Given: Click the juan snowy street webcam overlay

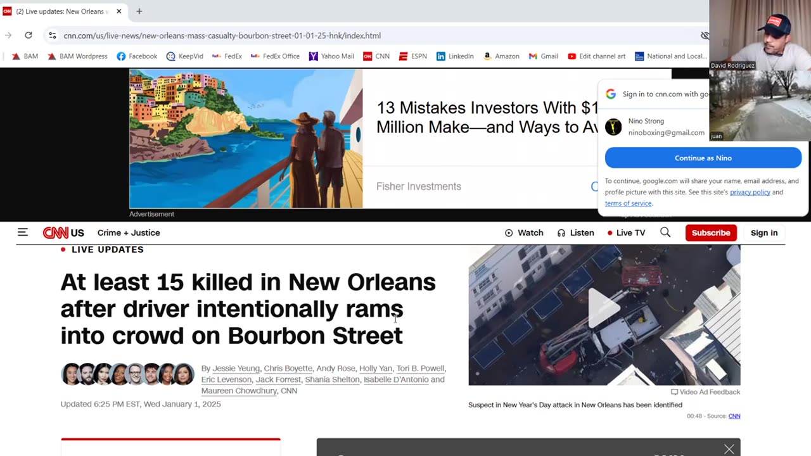Looking at the screenshot, I should (x=760, y=105).
